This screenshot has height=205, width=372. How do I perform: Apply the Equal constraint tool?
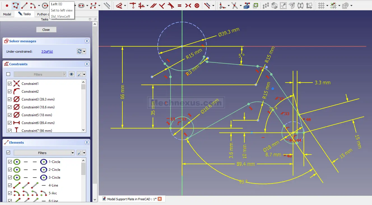pyautogui.click(x=180, y=5)
